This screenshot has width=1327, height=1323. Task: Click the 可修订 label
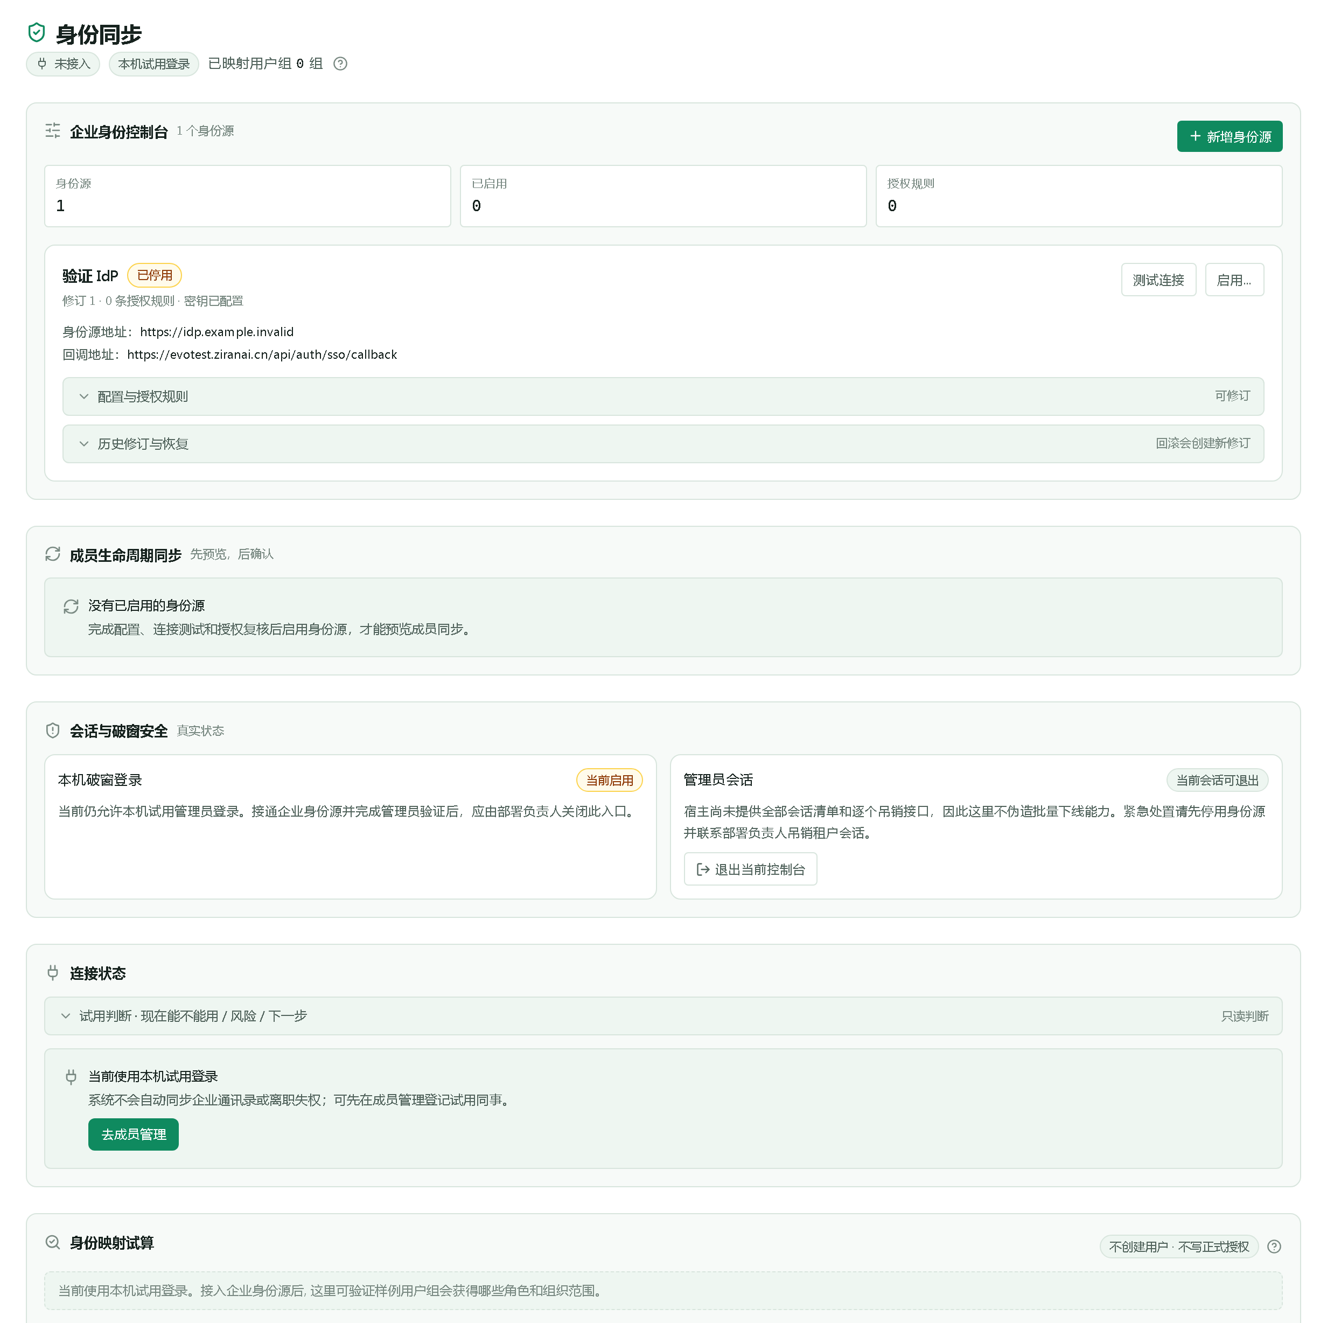pyautogui.click(x=1232, y=396)
